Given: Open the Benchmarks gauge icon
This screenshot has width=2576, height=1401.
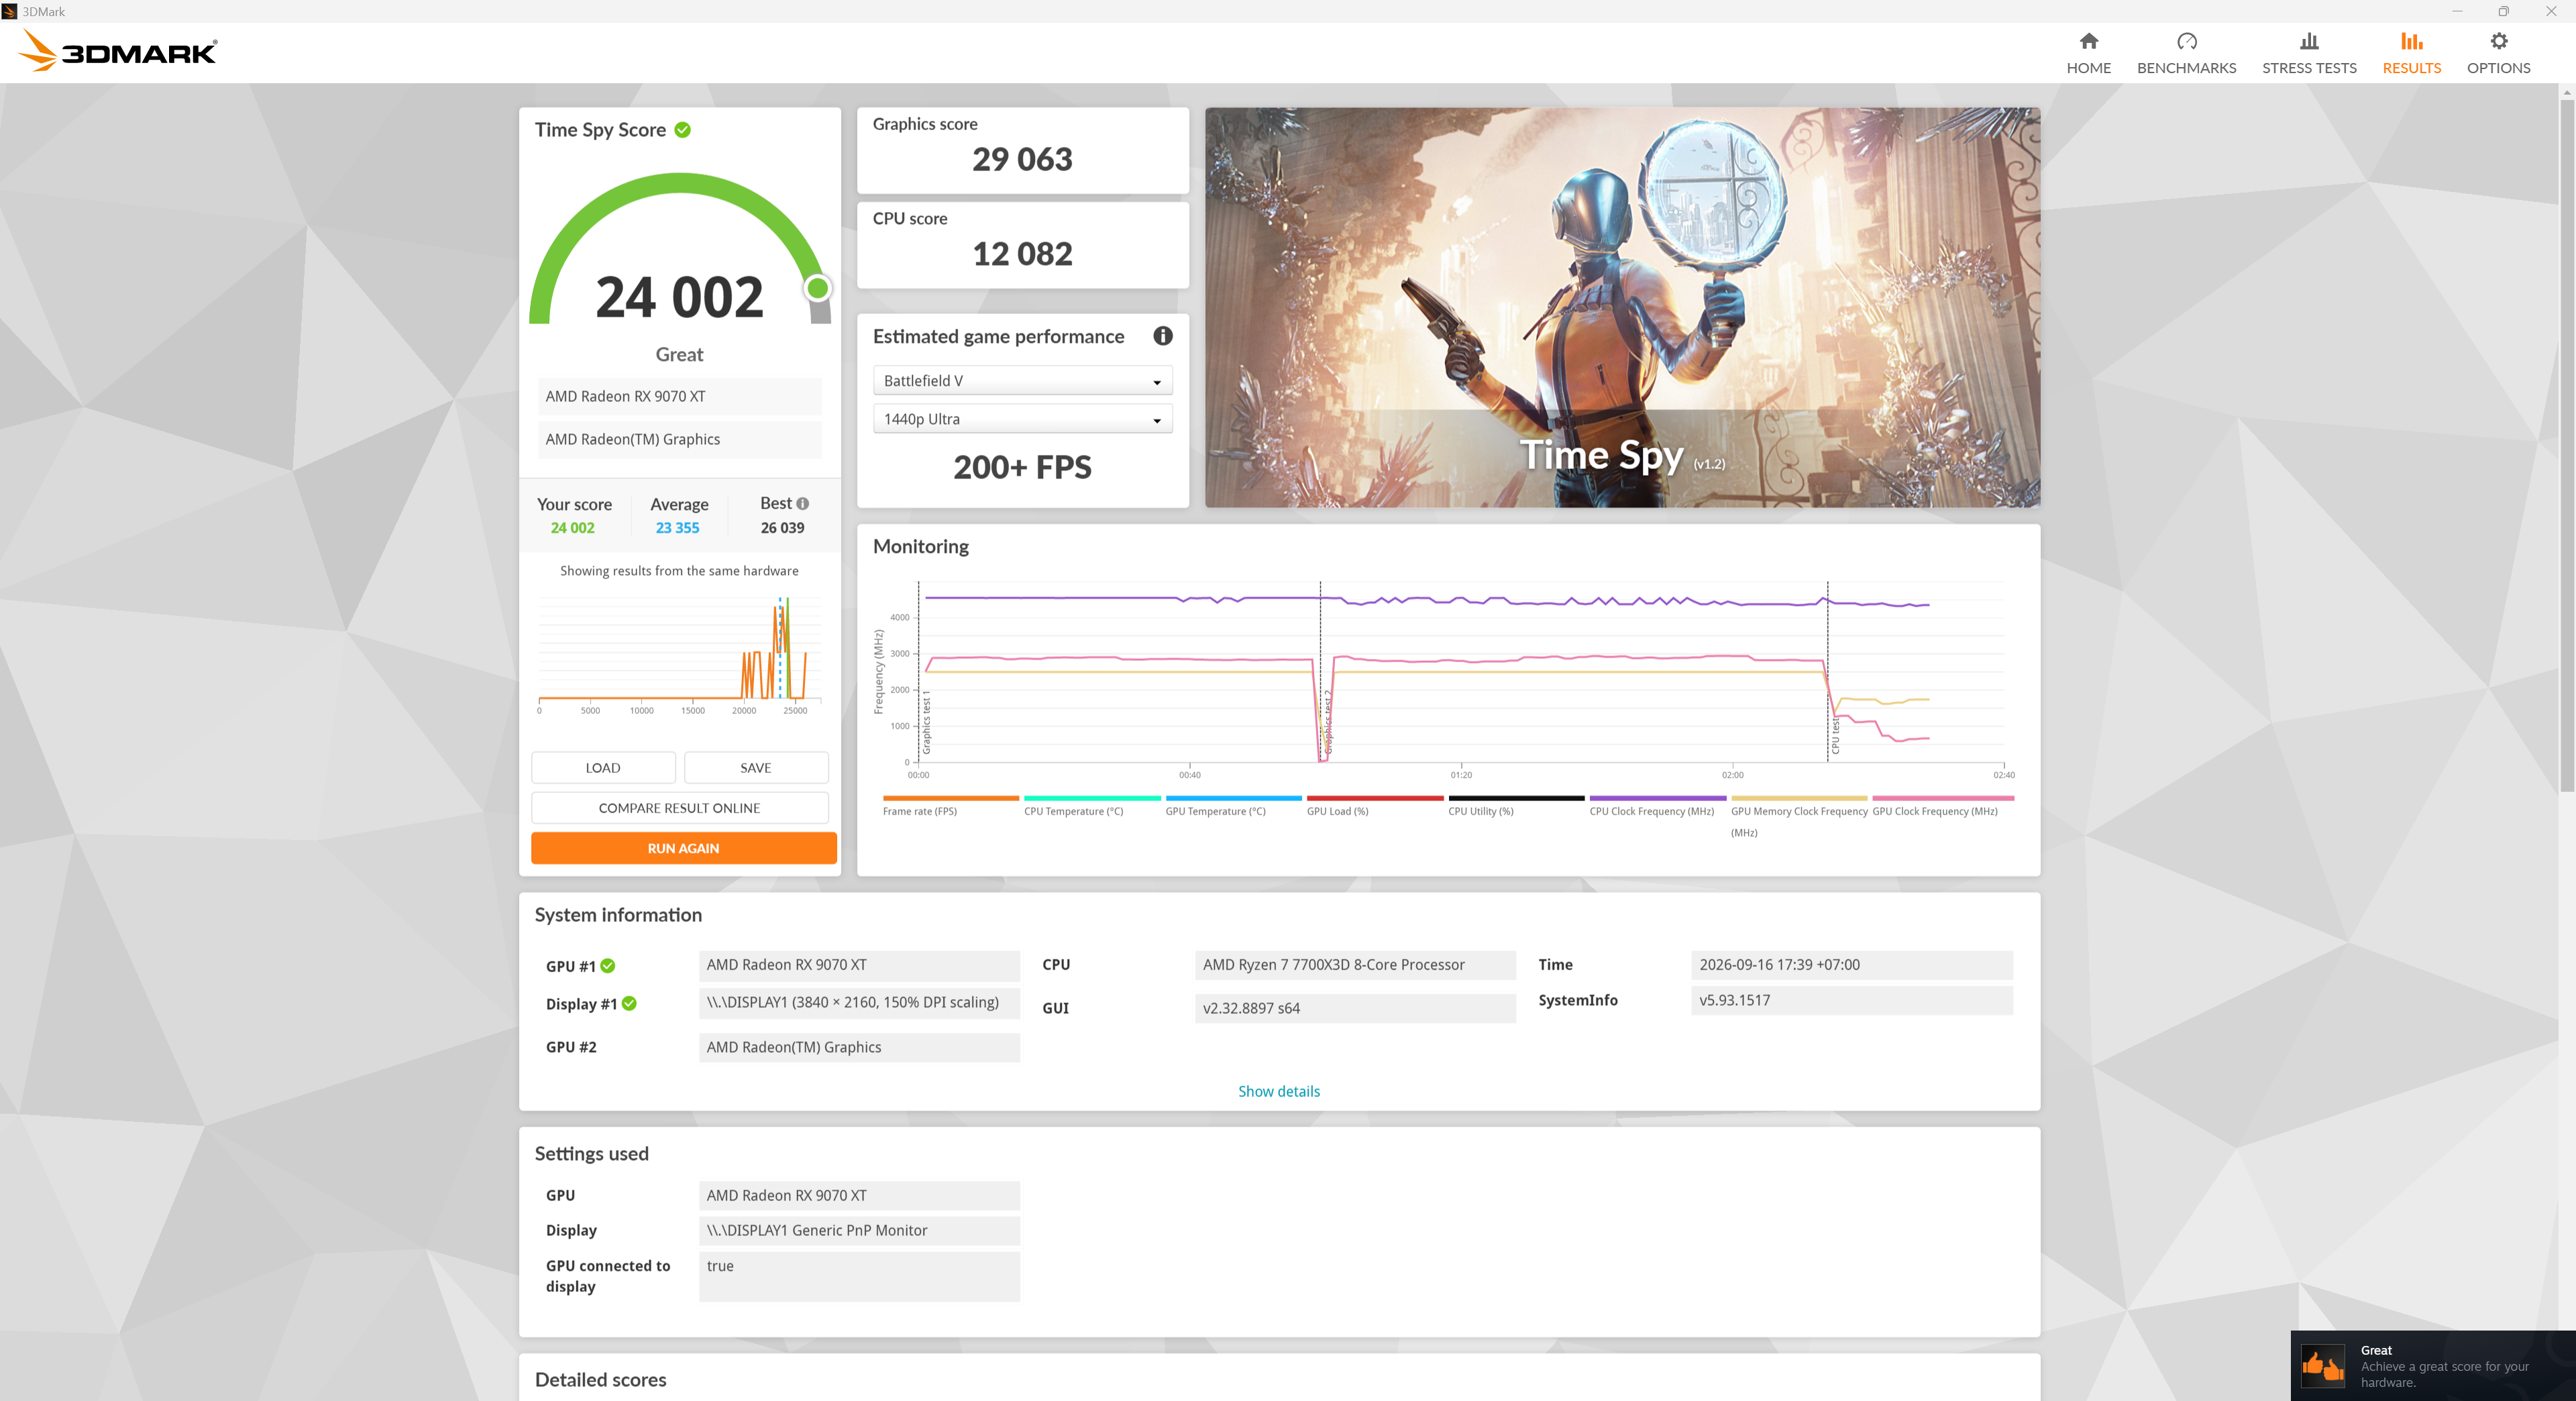Looking at the screenshot, I should tap(2186, 41).
